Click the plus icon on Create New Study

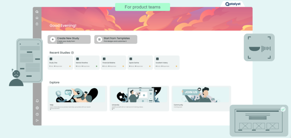[x=53, y=39]
